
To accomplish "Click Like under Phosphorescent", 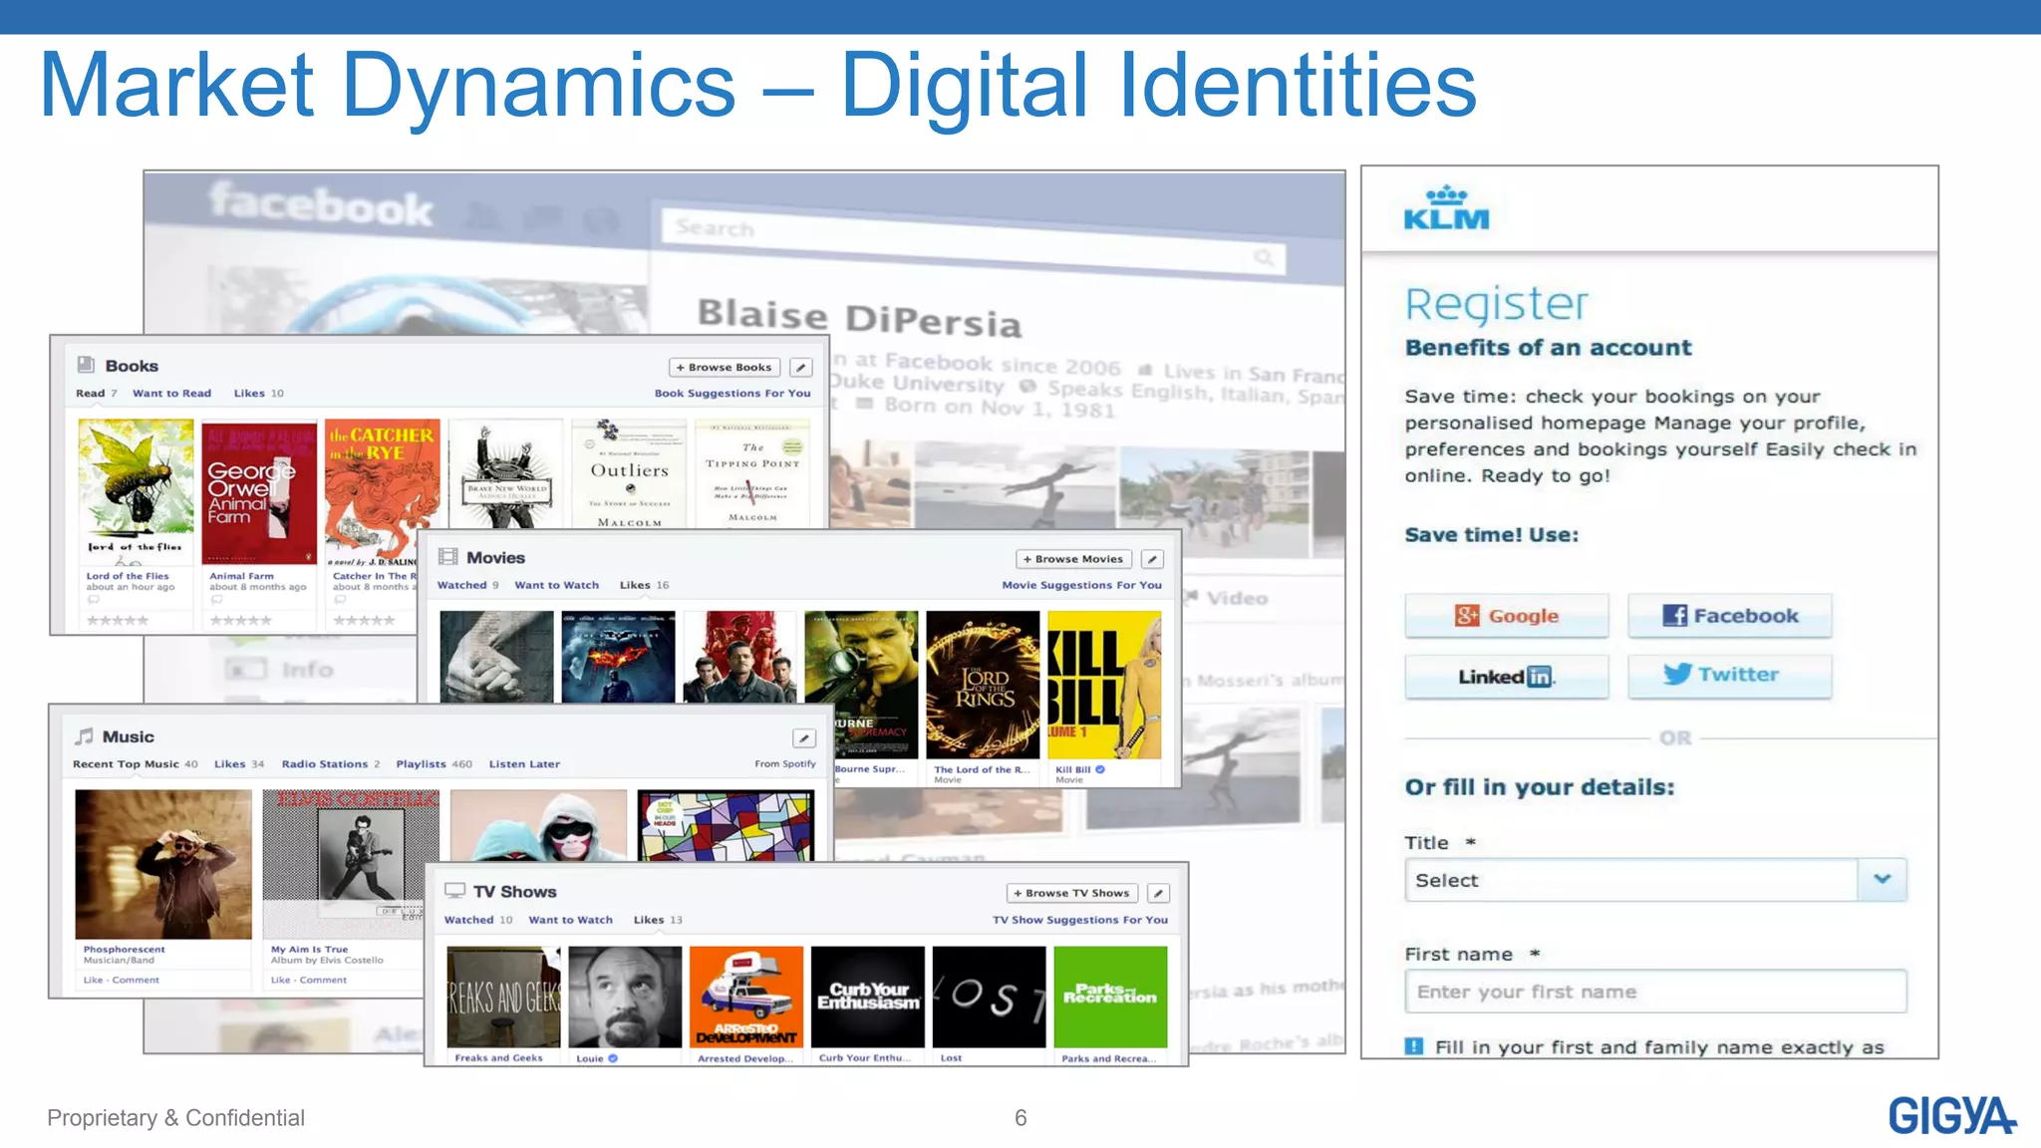I will click(93, 980).
